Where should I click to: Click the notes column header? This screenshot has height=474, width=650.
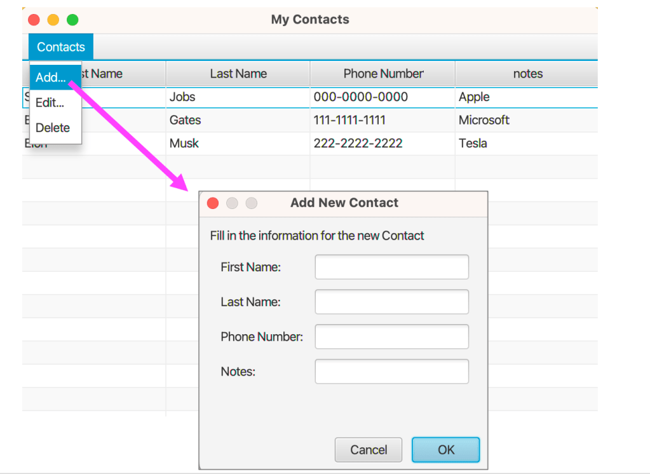[x=526, y=74]
